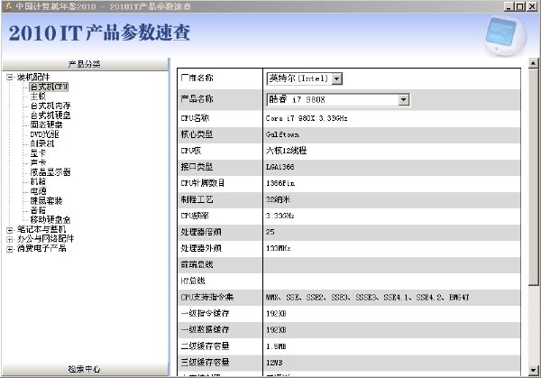Click the 接口类型 row label
This screenshot has width=541, height=378.
click(x=197, y=167)
